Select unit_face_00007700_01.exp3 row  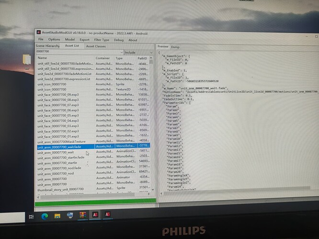(x=93, y=136)
